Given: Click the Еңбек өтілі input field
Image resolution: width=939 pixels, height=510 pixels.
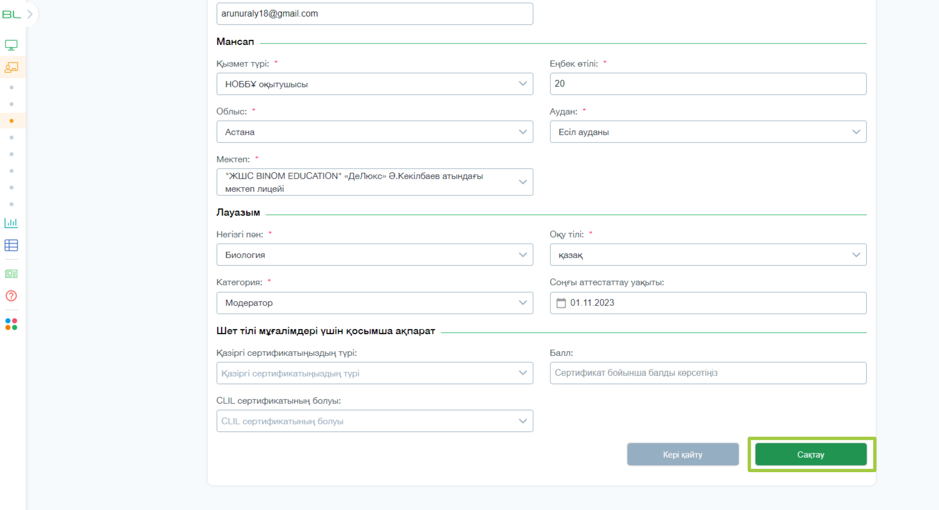Looking at the screenshot, I should pos(708,84).
